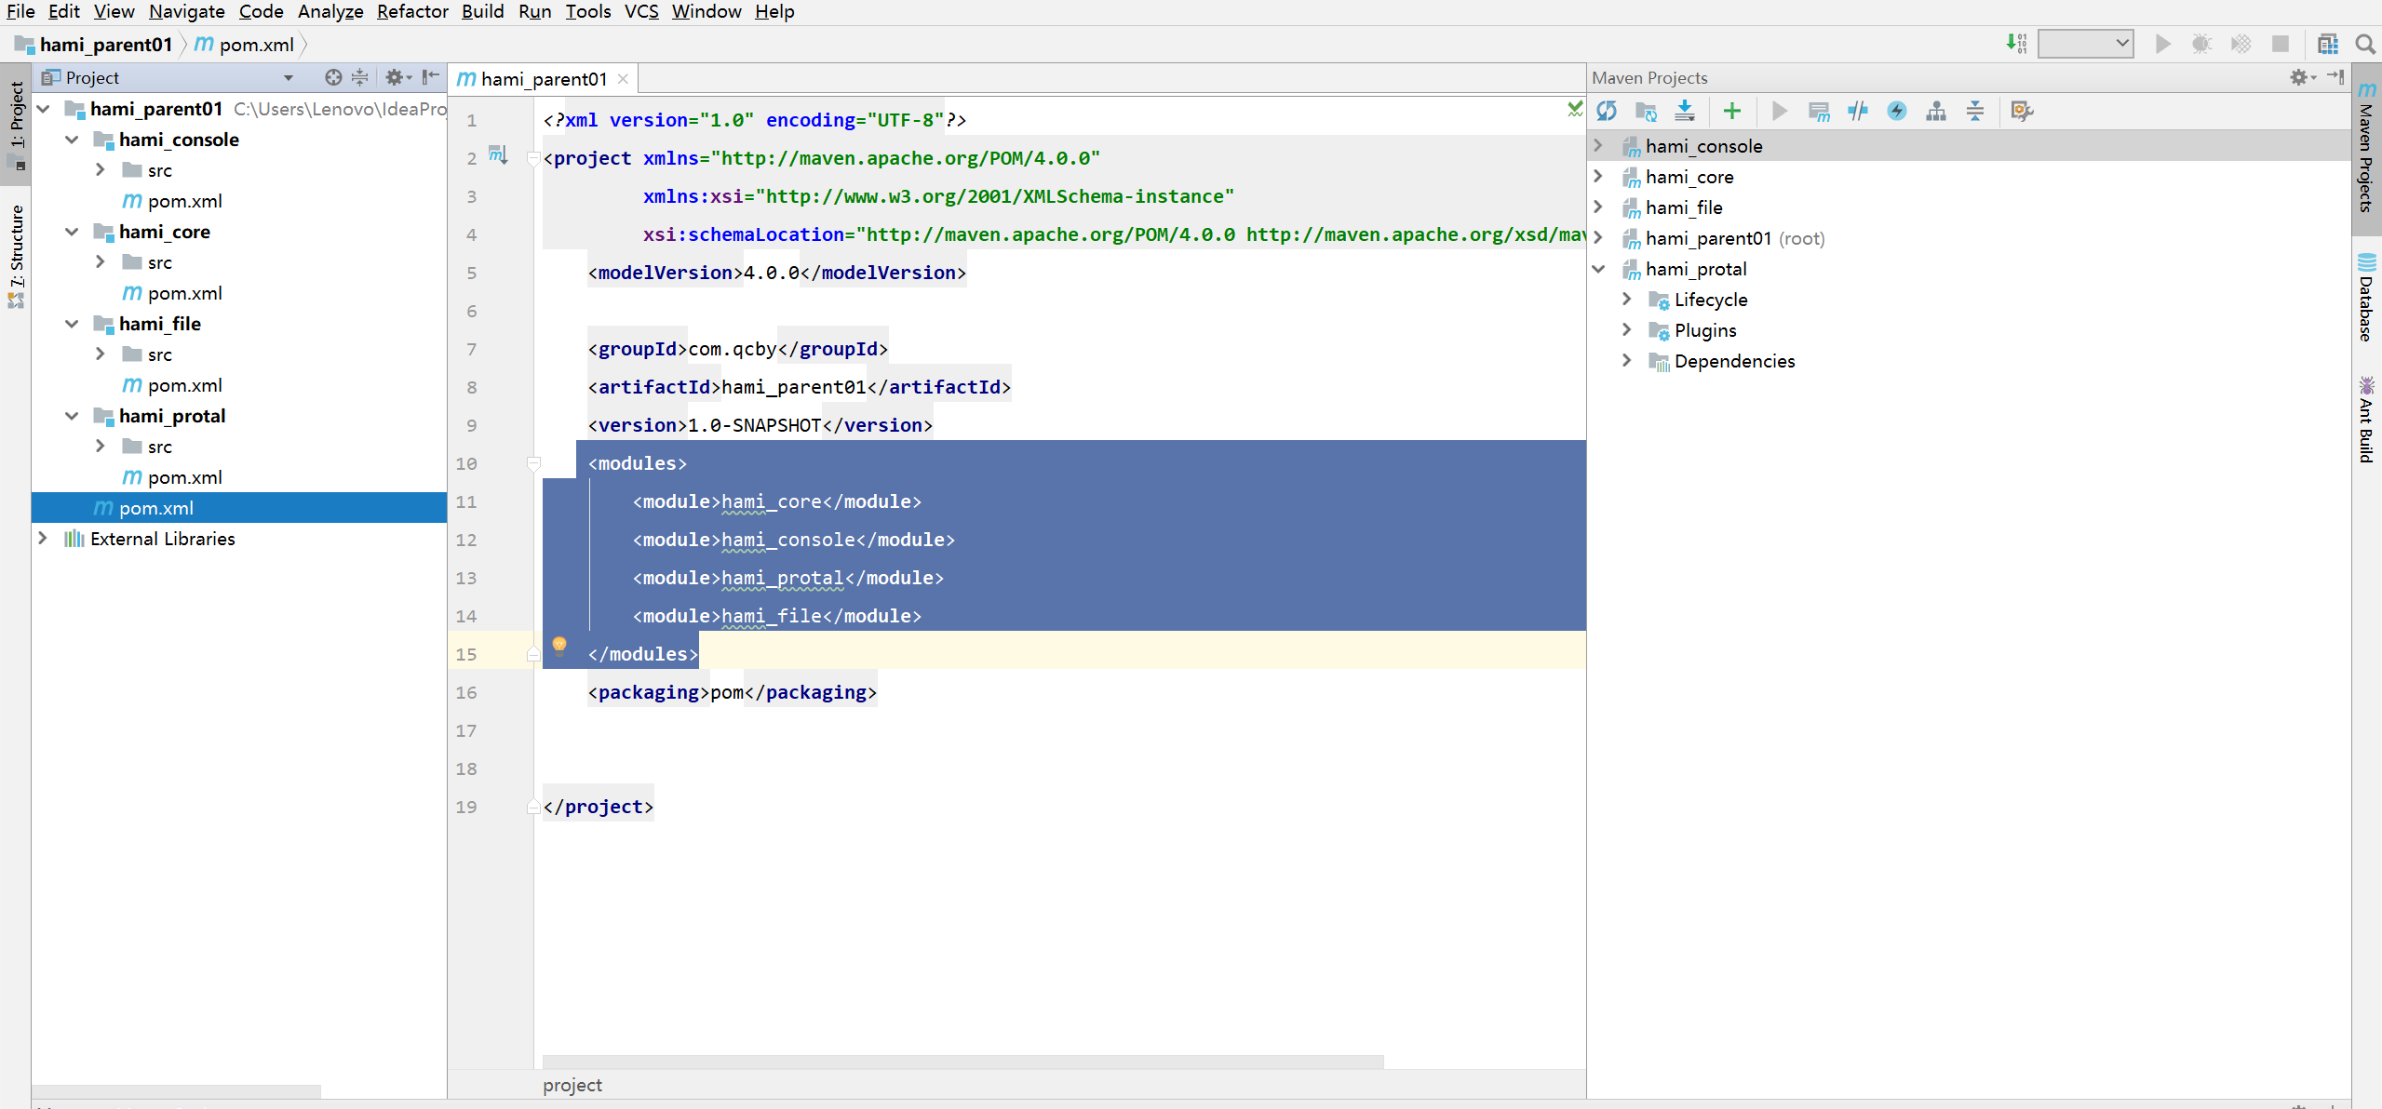Click Execute Maven Goal icon
Image resolution: width=2382 pixels, height=1109 pixels.
1818,112
